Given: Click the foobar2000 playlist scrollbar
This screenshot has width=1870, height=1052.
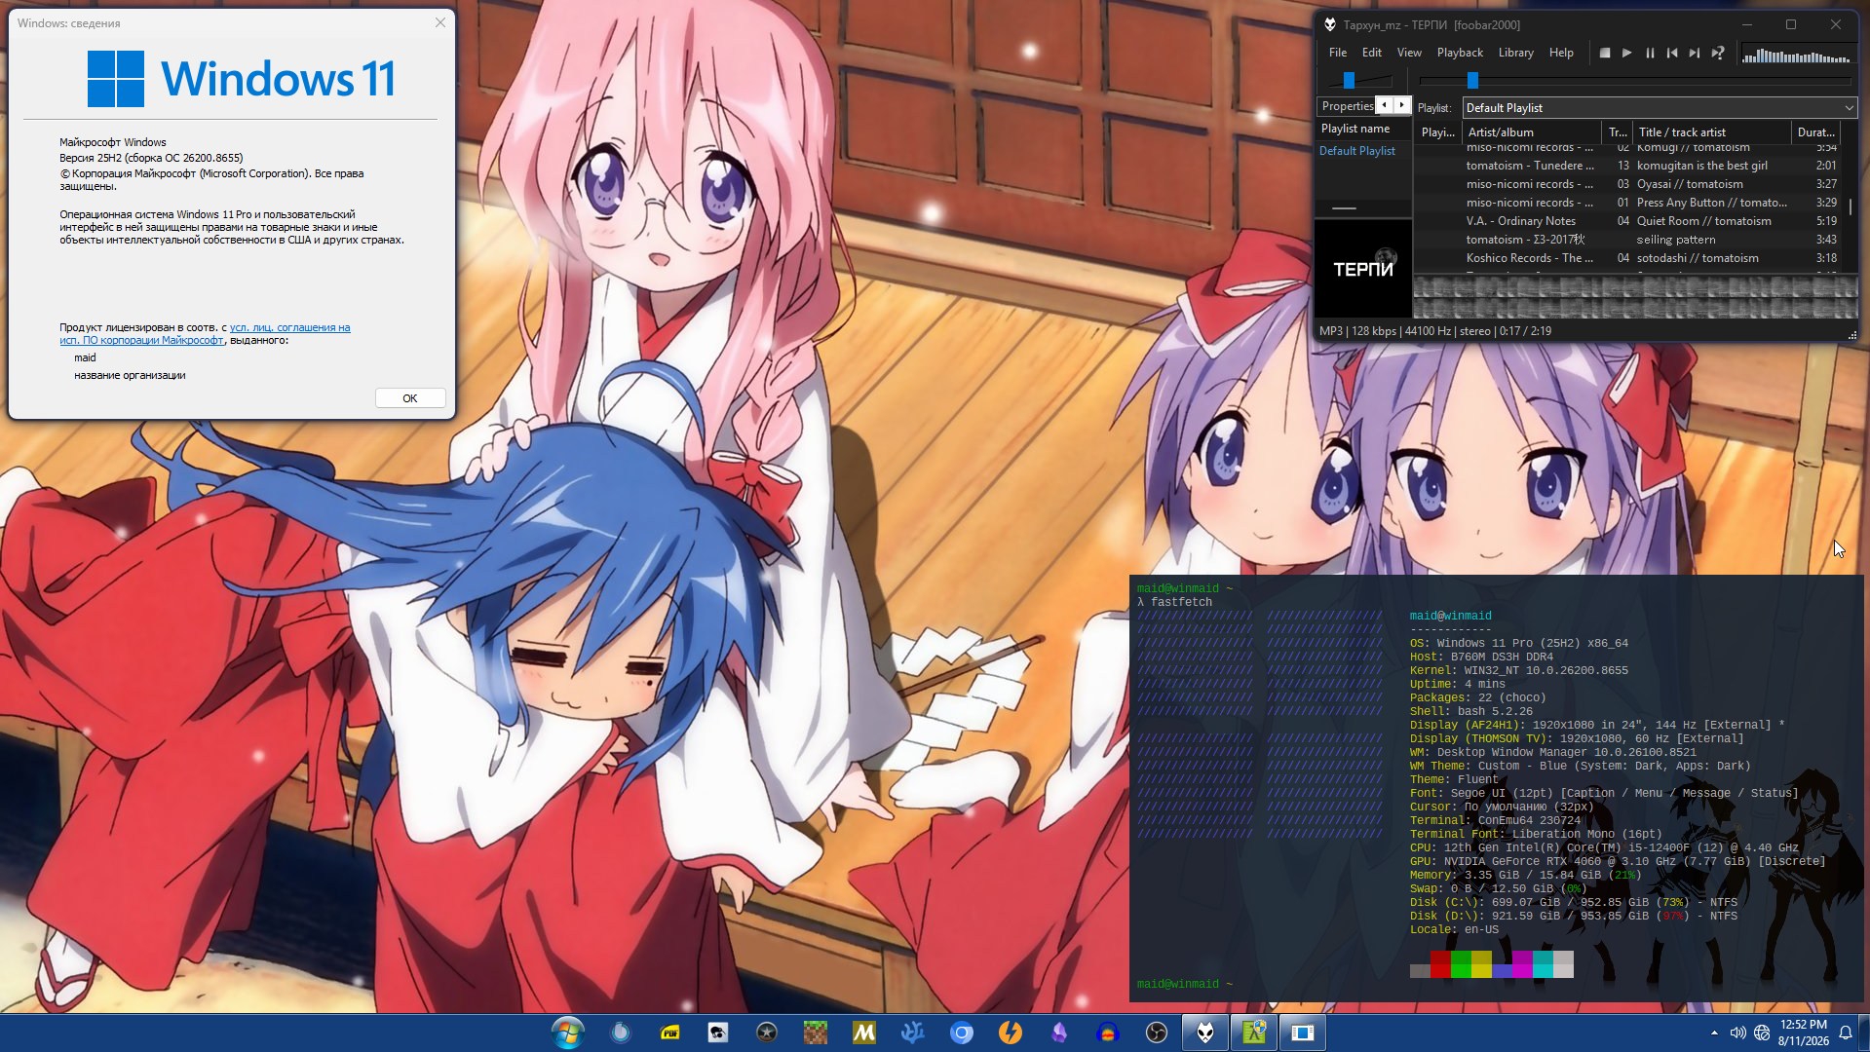Looking at the screenshot, I should (x=1850, y=207).
